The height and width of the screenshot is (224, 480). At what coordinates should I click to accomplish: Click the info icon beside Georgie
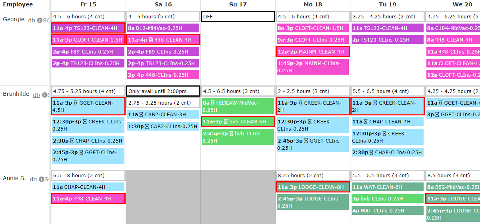point(40,20)
